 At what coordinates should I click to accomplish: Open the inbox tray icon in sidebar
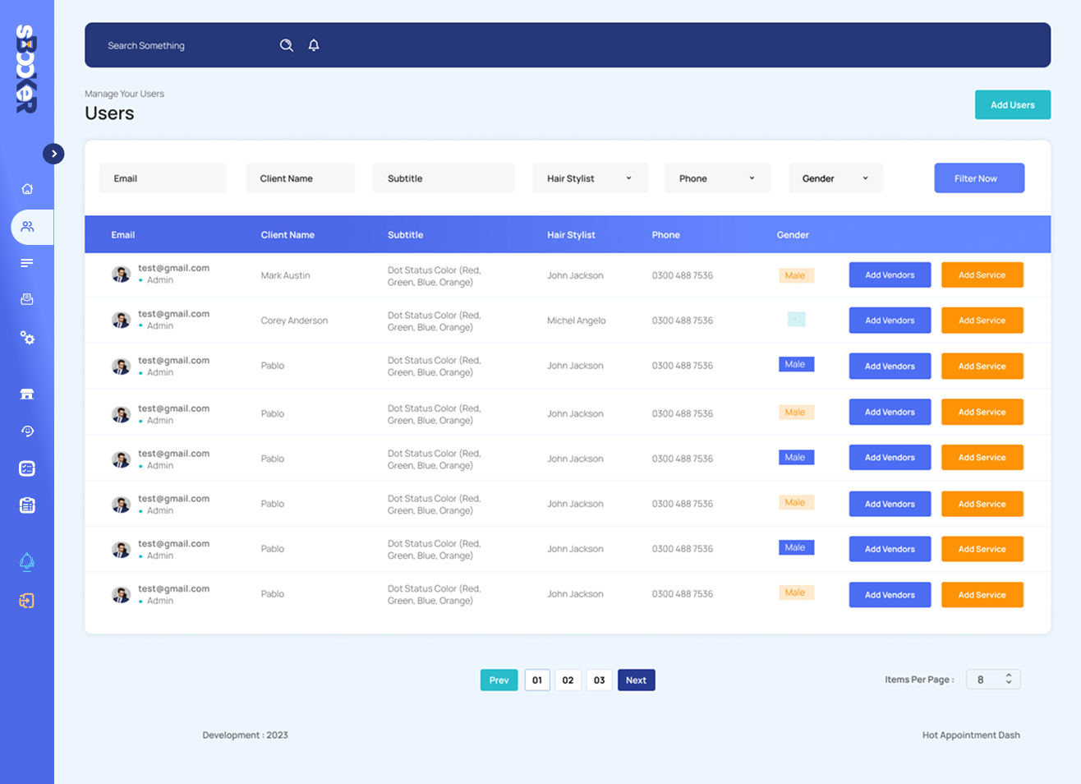click(27, 299)
